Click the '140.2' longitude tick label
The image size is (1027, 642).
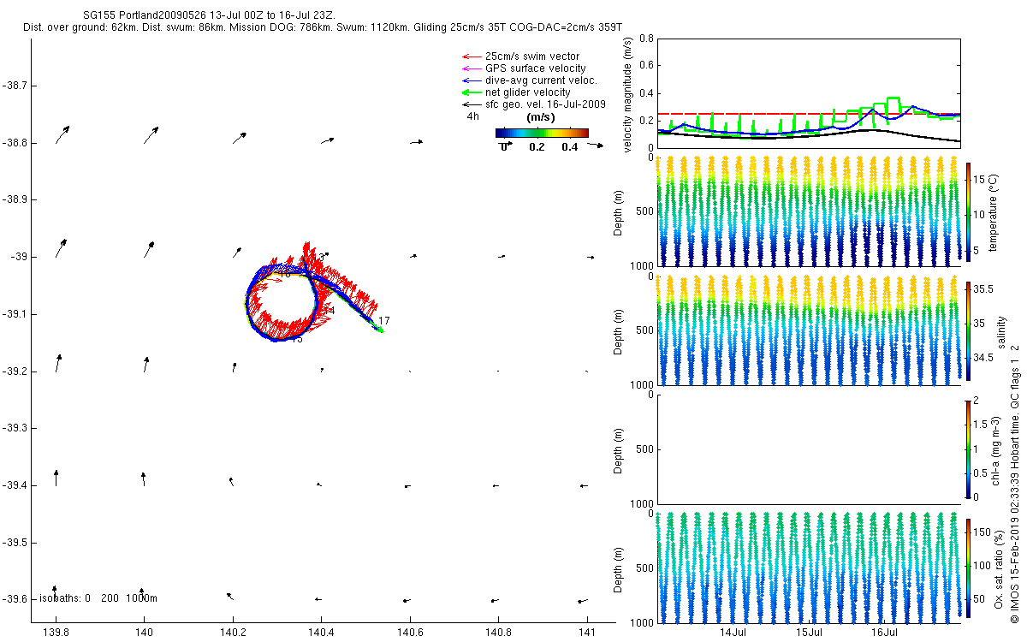click(x=233, y=633)
